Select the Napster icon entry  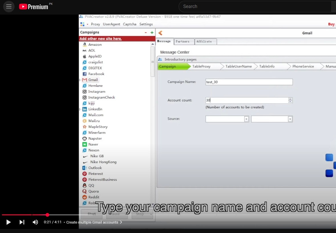click(x=85, y=138)
